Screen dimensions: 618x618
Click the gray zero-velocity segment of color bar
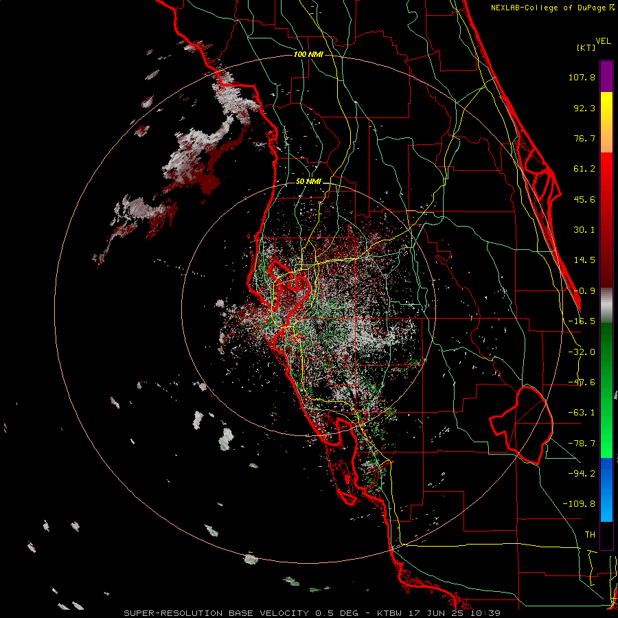(606, 306)
